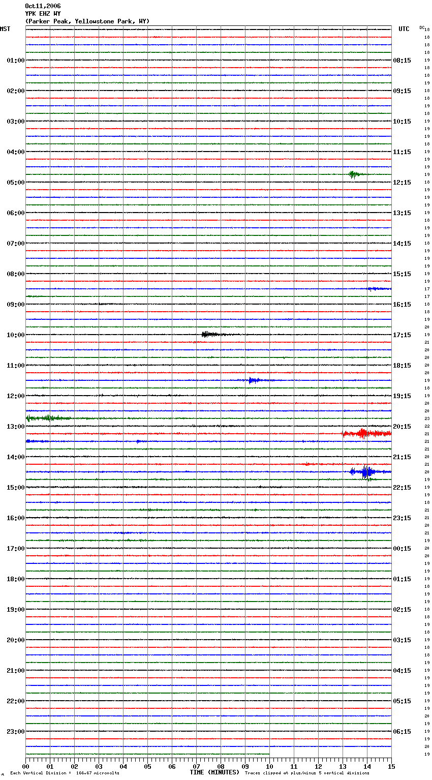
Task: Select the MST time label '16:00'
Action: point(16,518)
